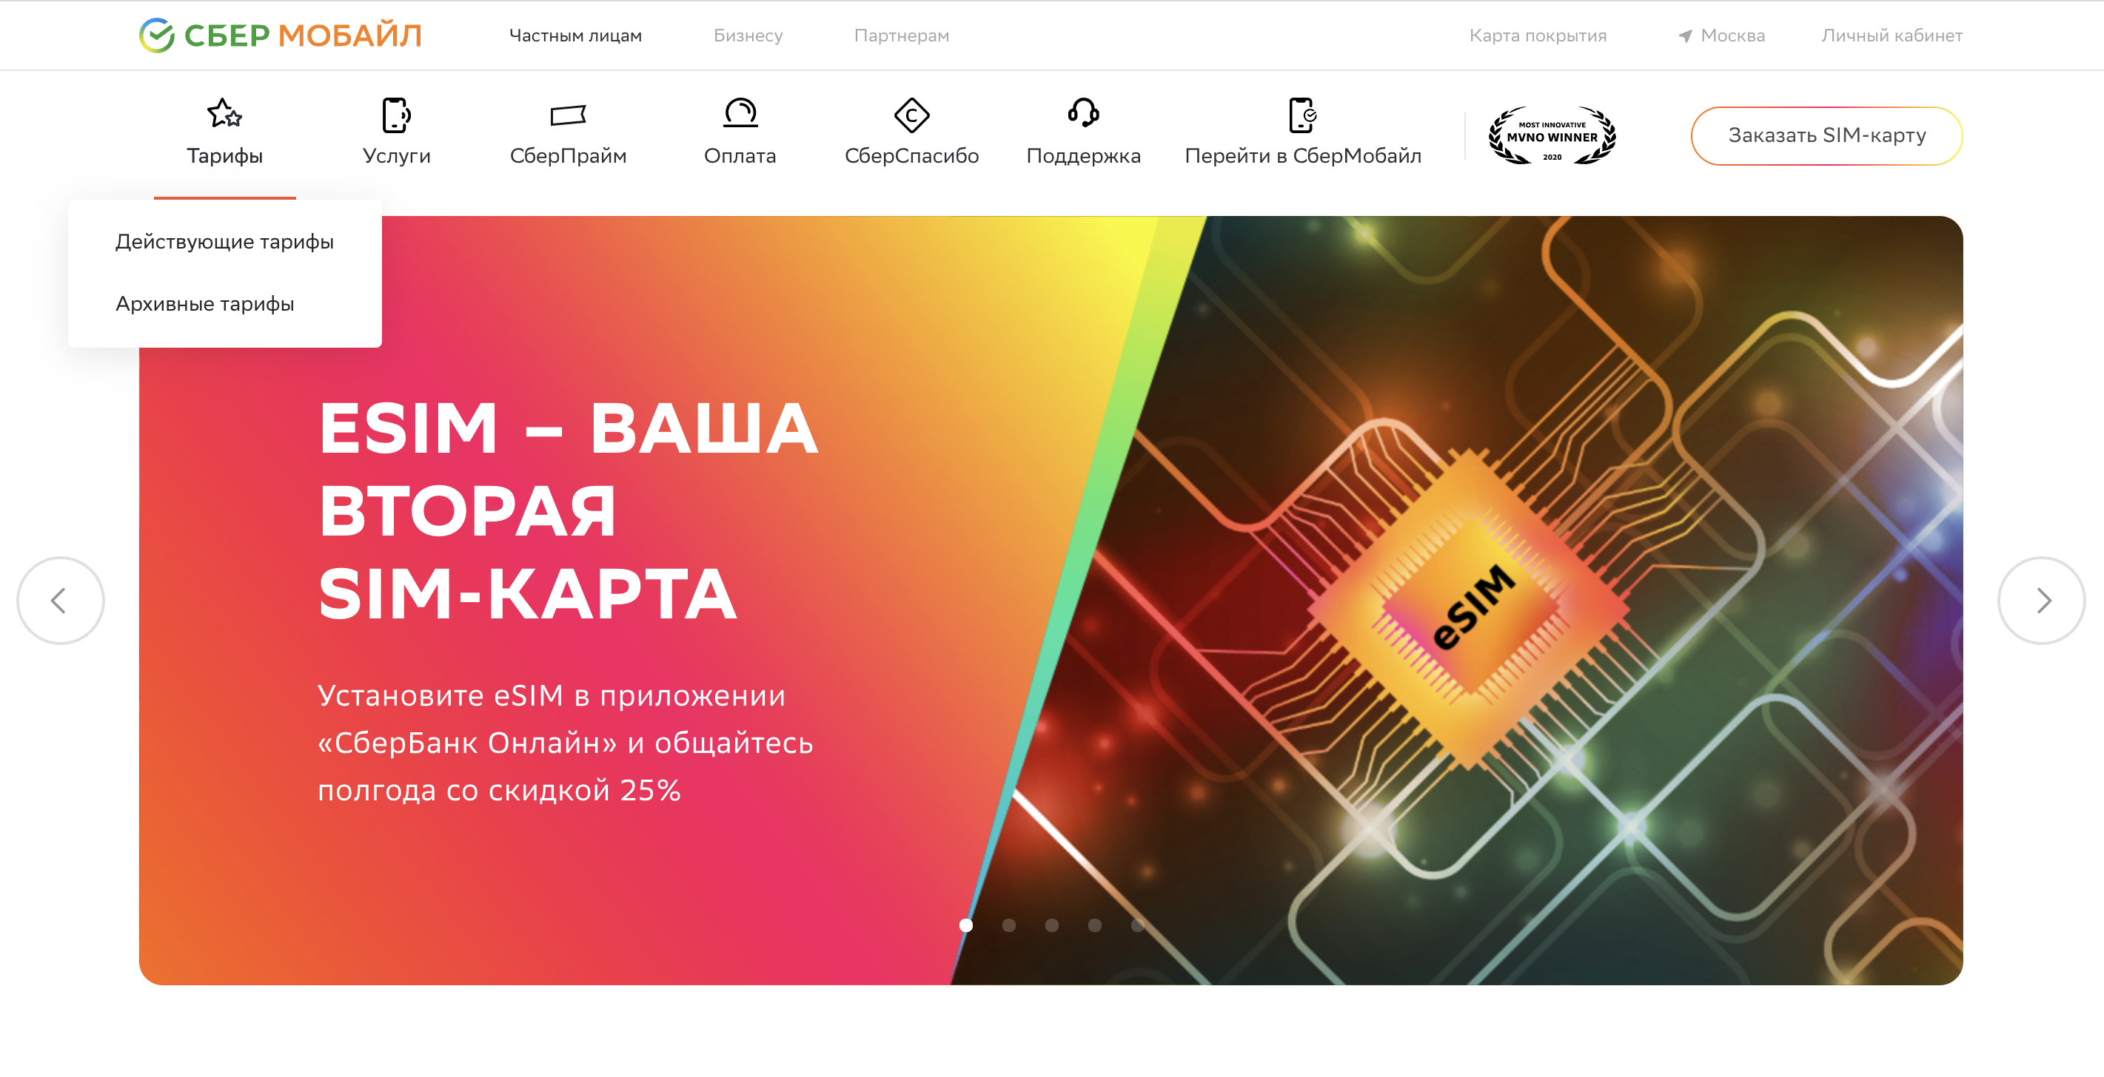
Task: Click the Тарифы star icon
Action: (224, 113)
